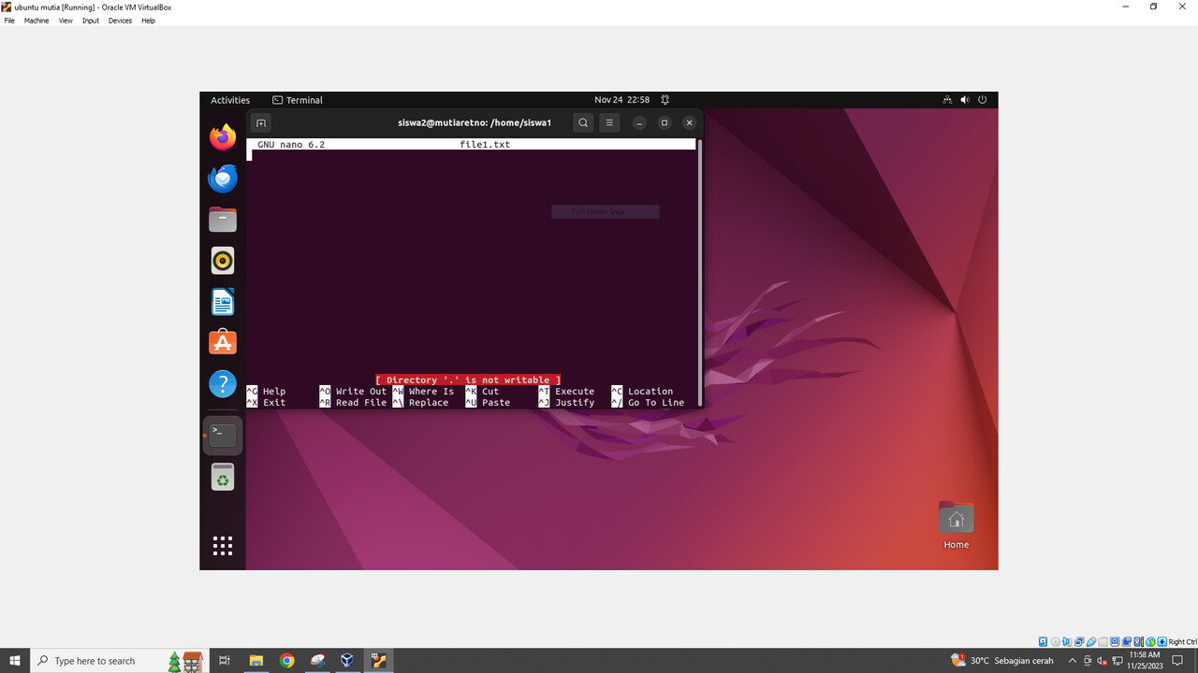Click VirtualBox Right Ctrl host key indicator
Viewport: 1198px width, 673px height.
tap(1182, 642)
